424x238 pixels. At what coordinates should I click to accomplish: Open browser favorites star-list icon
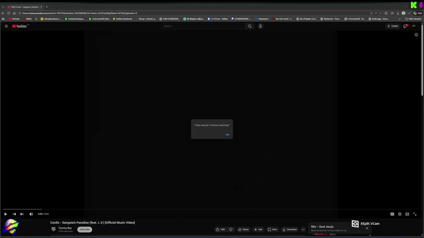(392, 13)
